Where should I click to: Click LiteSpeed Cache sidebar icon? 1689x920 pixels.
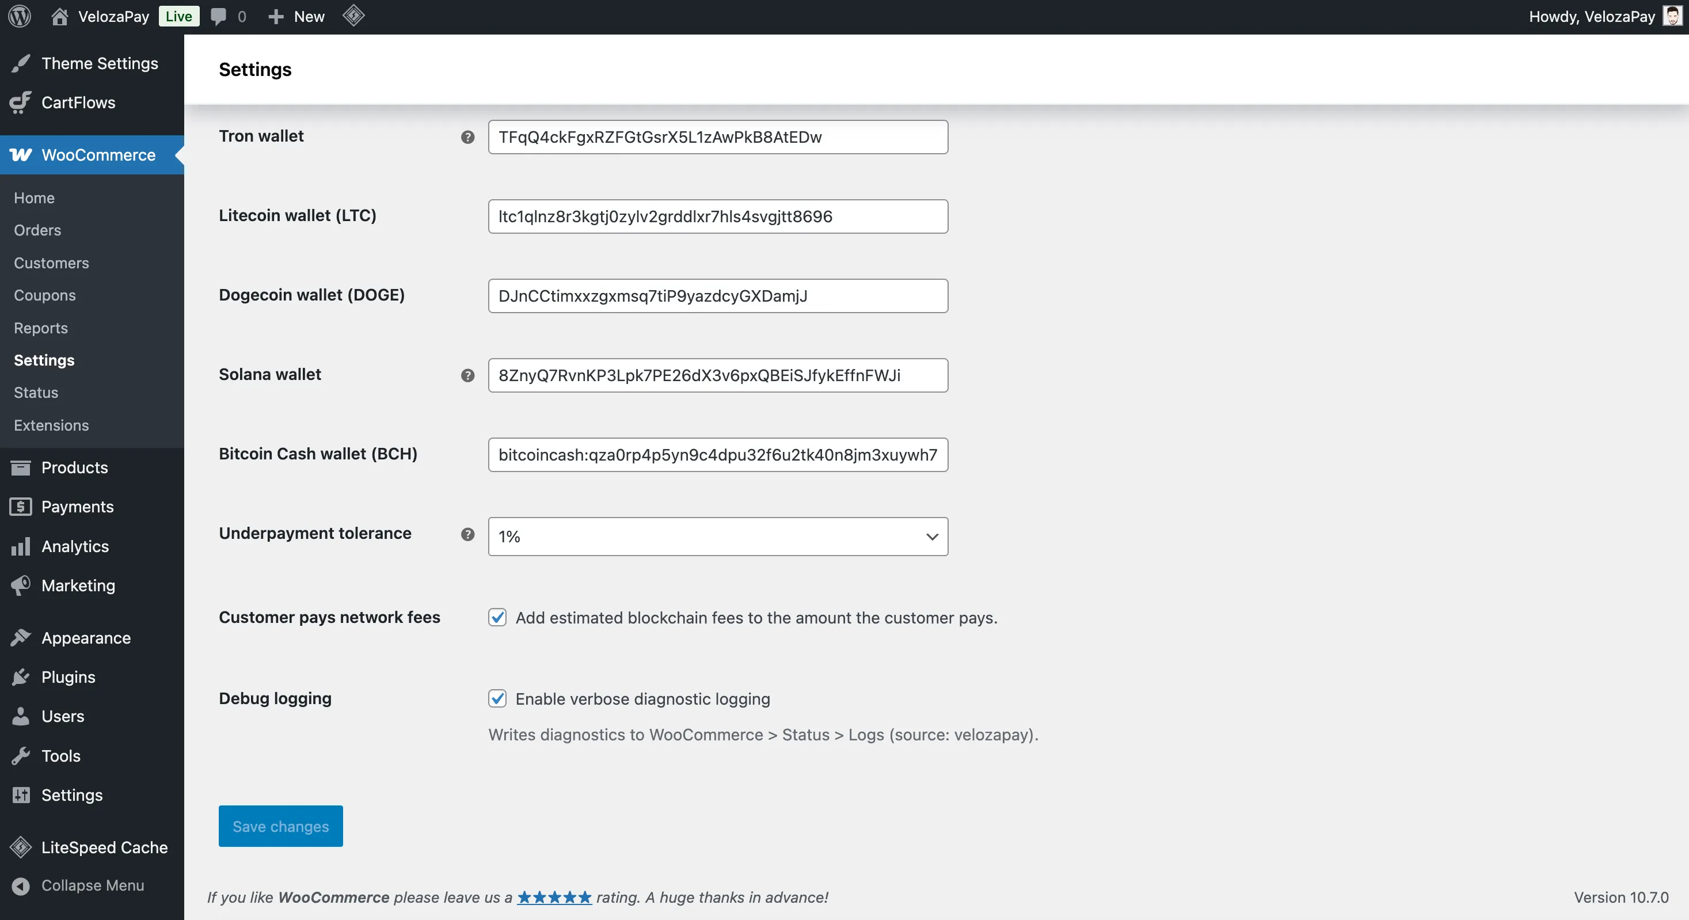click(x=20, y=847)
